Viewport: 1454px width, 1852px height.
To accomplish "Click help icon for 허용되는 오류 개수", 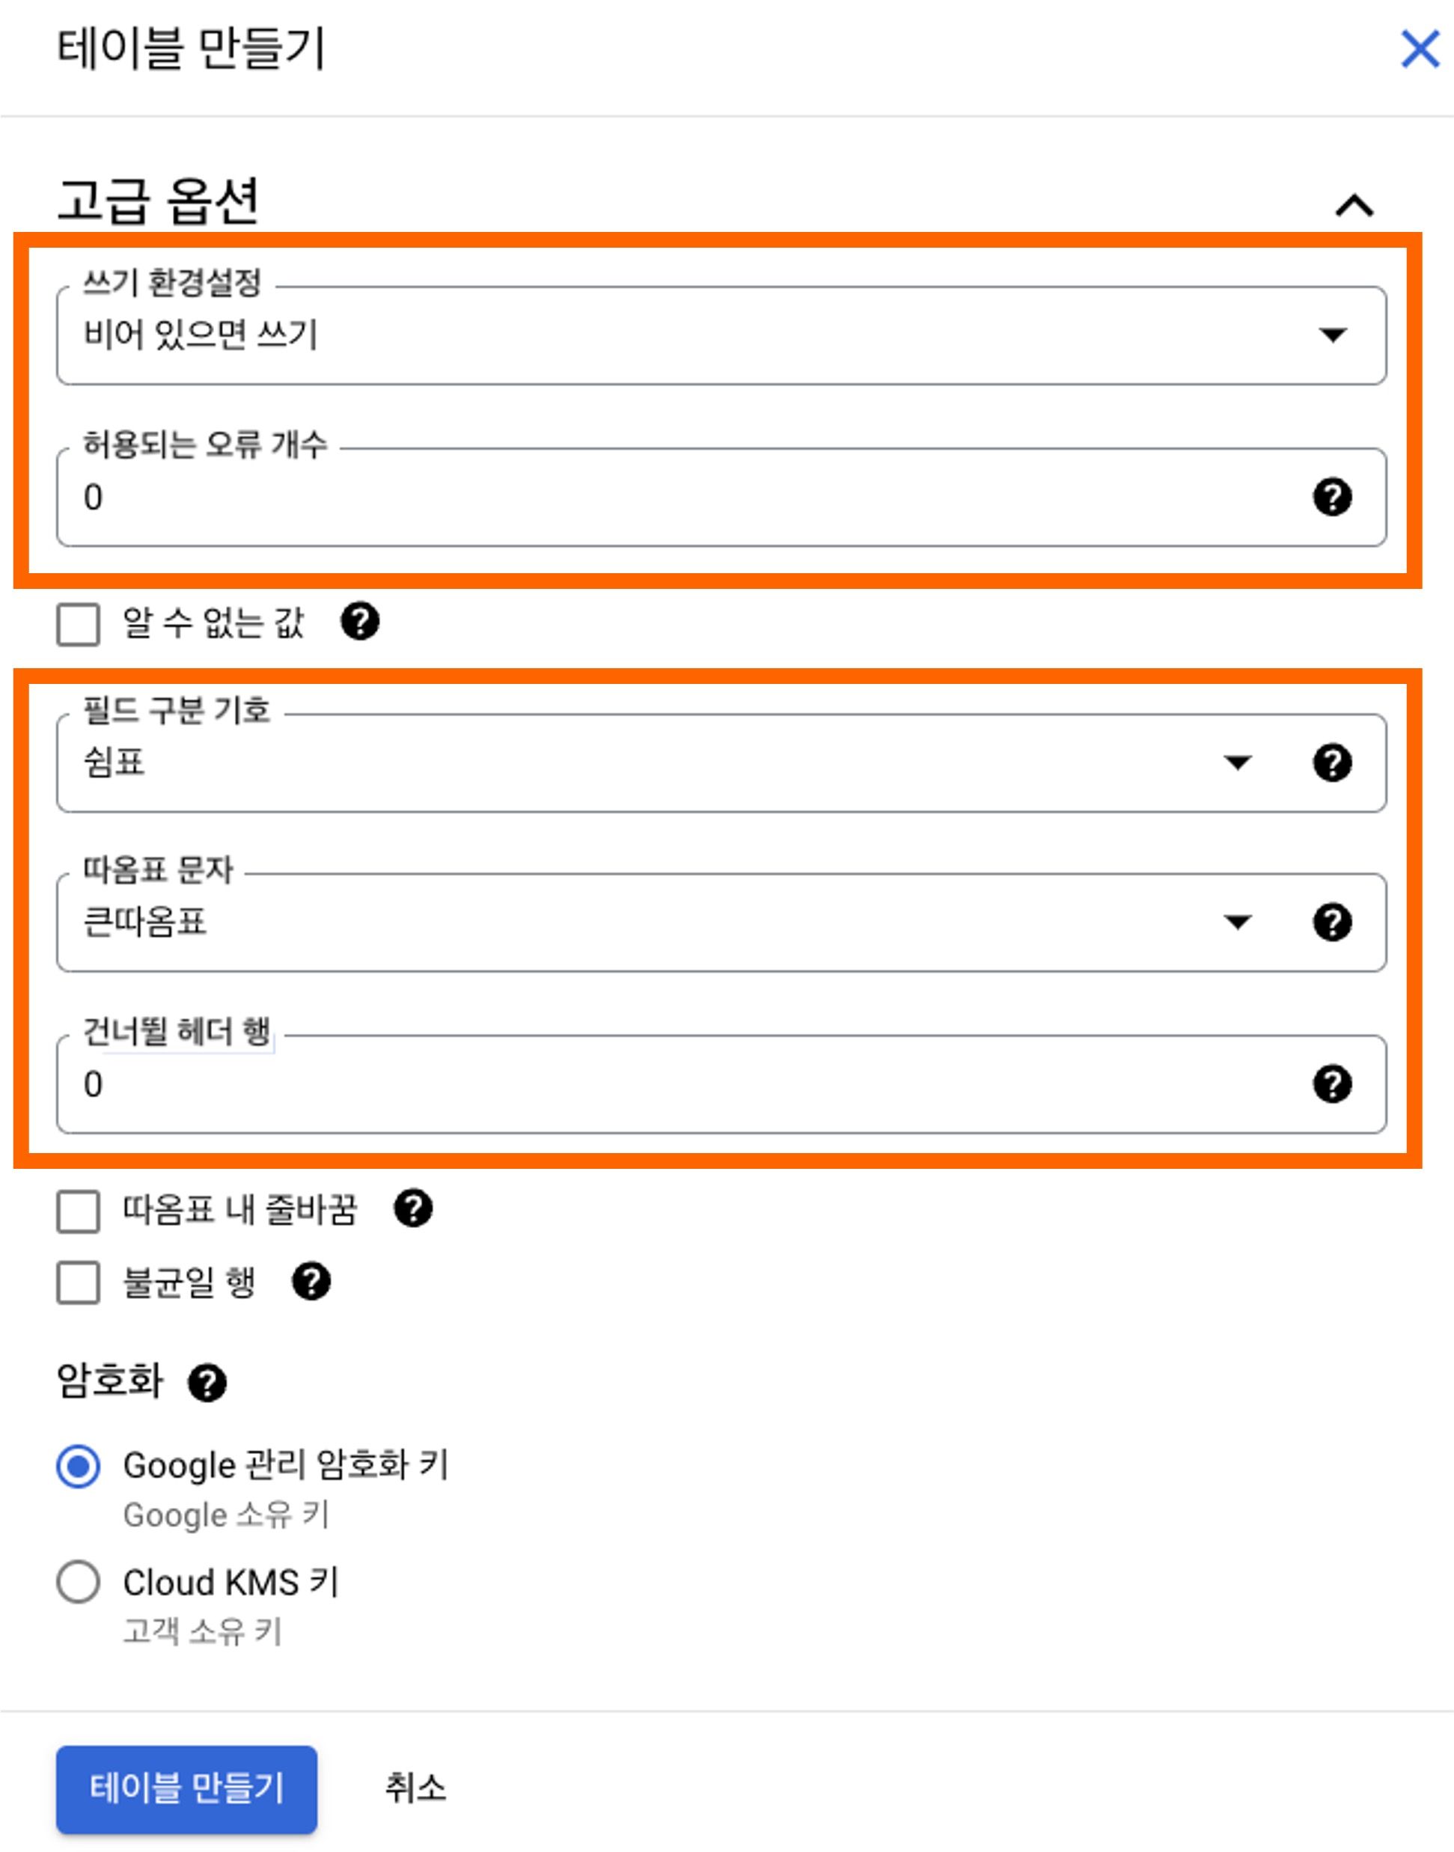I will tap(1332, 497).
